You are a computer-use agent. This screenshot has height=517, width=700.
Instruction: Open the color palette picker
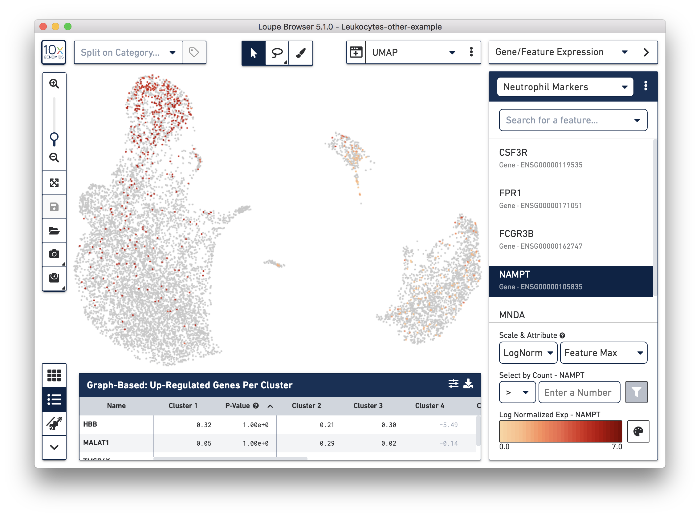[x=638, y=431]
